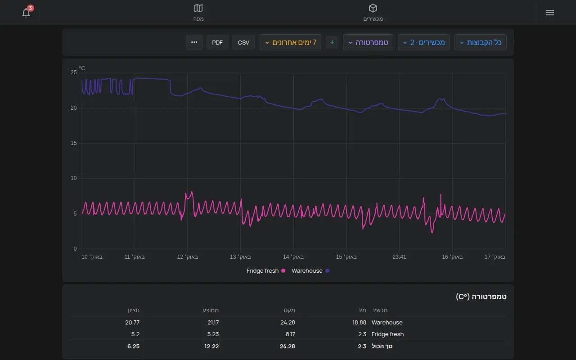
Task: Select the Fridge fresh row name in table
Action: tap(387, 334)
